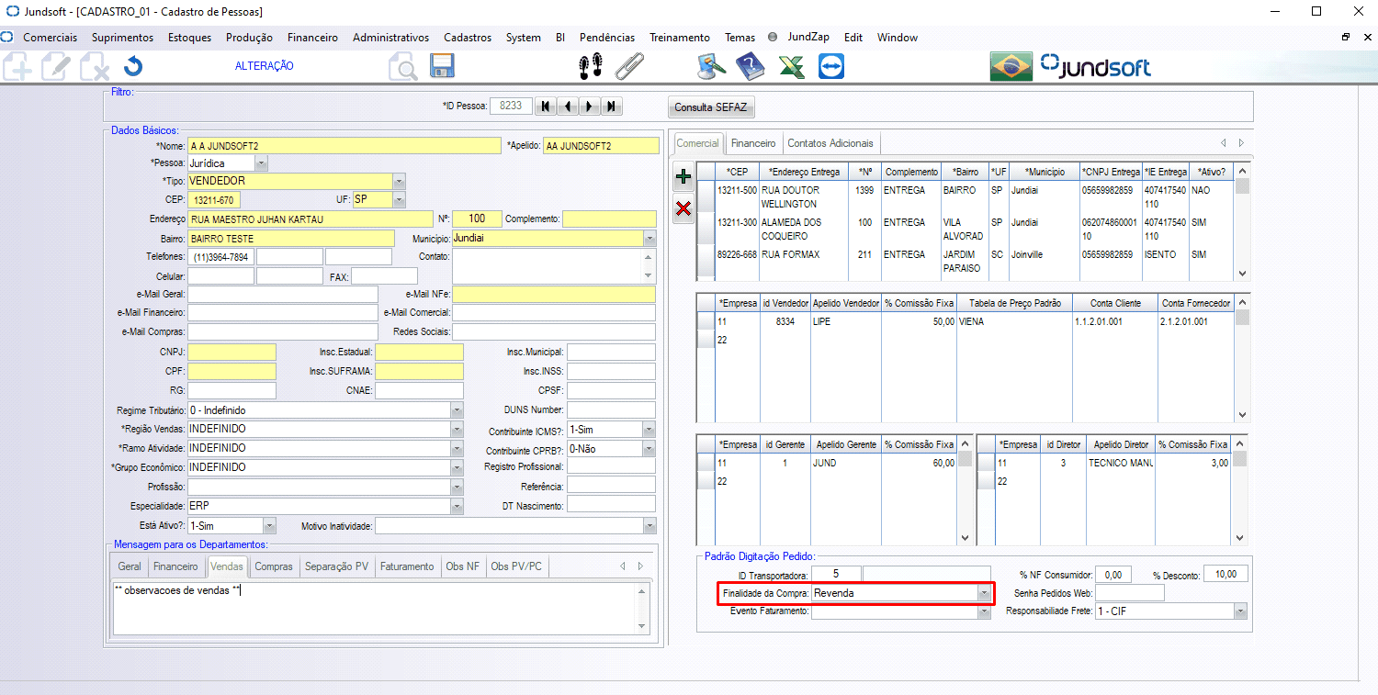Click the e-Mail NFe input field
The height and width of the screenshot is (695, 1378).
554,294
